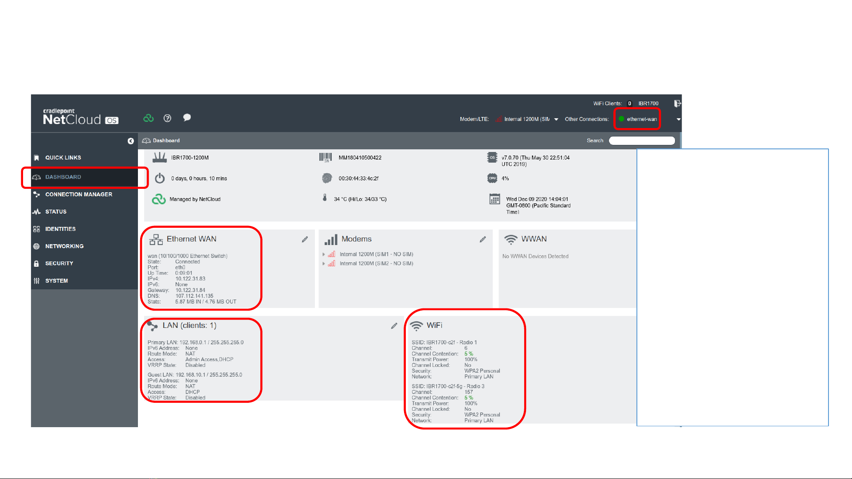Collapse the sidebar with the arrow icon
This screenshot has width=852, height=479.
click(x=131, y=141)
